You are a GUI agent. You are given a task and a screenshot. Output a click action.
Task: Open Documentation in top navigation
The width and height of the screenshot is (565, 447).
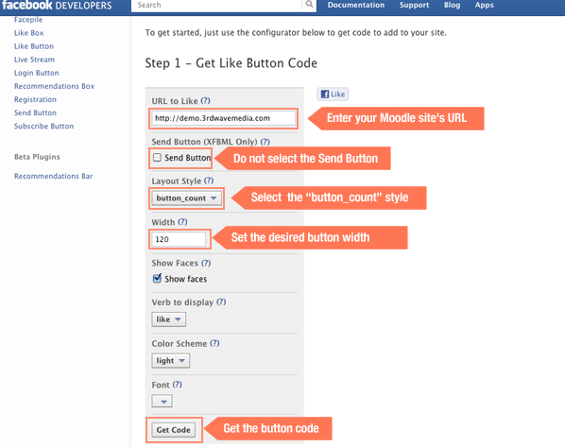pos(356,5)
